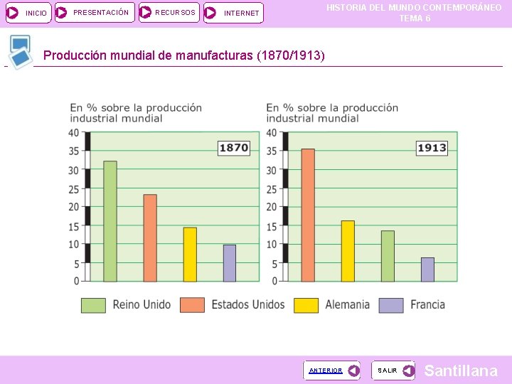Select the purple Francia bar in 1913 chart

(x=427, y=270)
